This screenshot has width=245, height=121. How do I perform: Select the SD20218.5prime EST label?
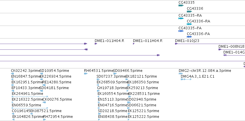coord(113,111)
